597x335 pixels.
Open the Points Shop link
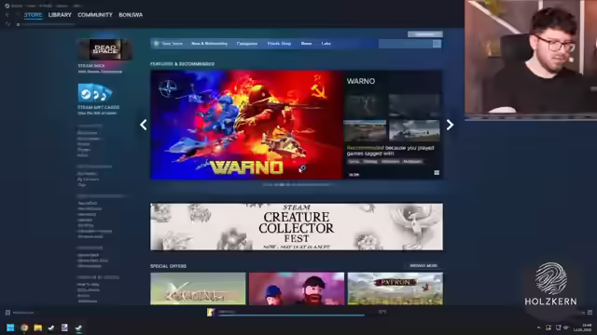(x=279, y=44)
